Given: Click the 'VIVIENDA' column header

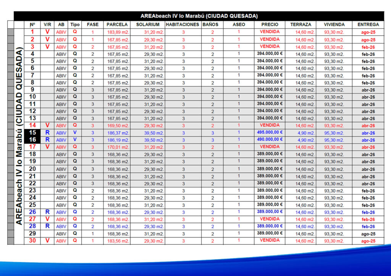Looking at the screenshot, I should coord(334,24).
